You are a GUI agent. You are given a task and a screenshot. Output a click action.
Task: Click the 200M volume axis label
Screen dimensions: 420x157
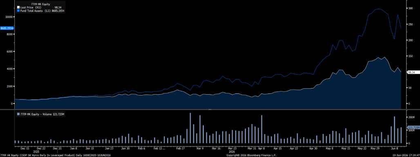(x=411, y=117)
